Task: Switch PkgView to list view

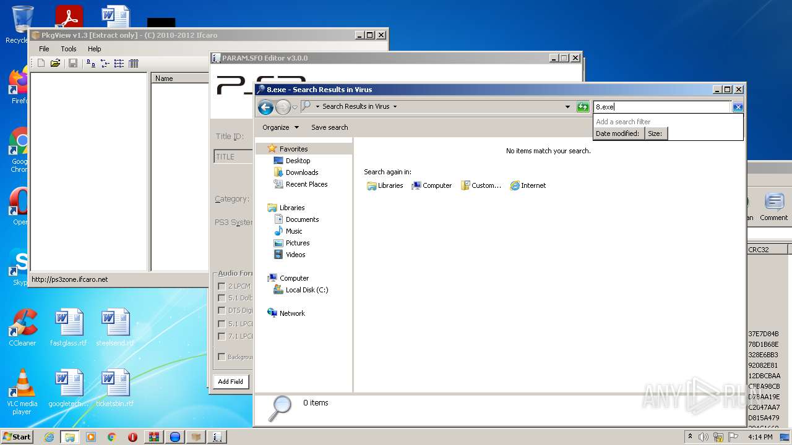Action: click(119, 63)
